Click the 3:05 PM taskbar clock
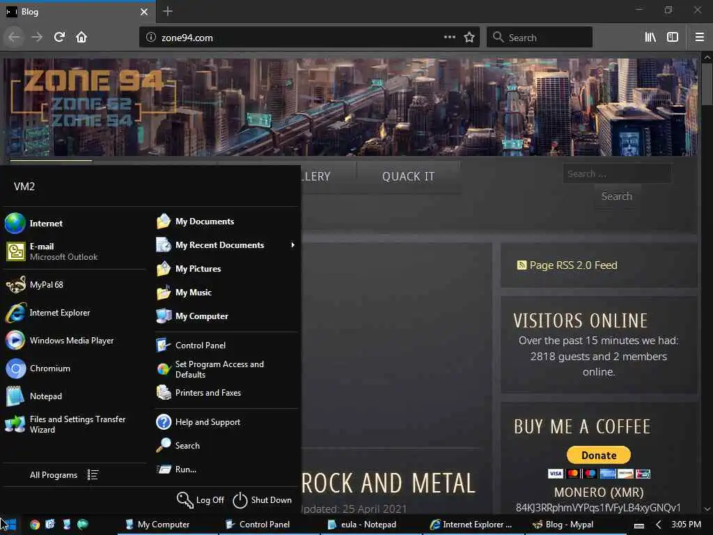 coord(686,525)
